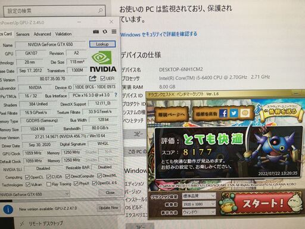Switch to the Advanced tab
Screen dimensions: 305x229
pos(42,34)
